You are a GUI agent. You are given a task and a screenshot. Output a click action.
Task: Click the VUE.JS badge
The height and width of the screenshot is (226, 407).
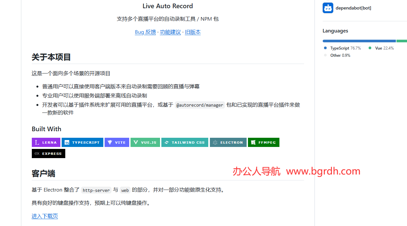coord(145,142)
